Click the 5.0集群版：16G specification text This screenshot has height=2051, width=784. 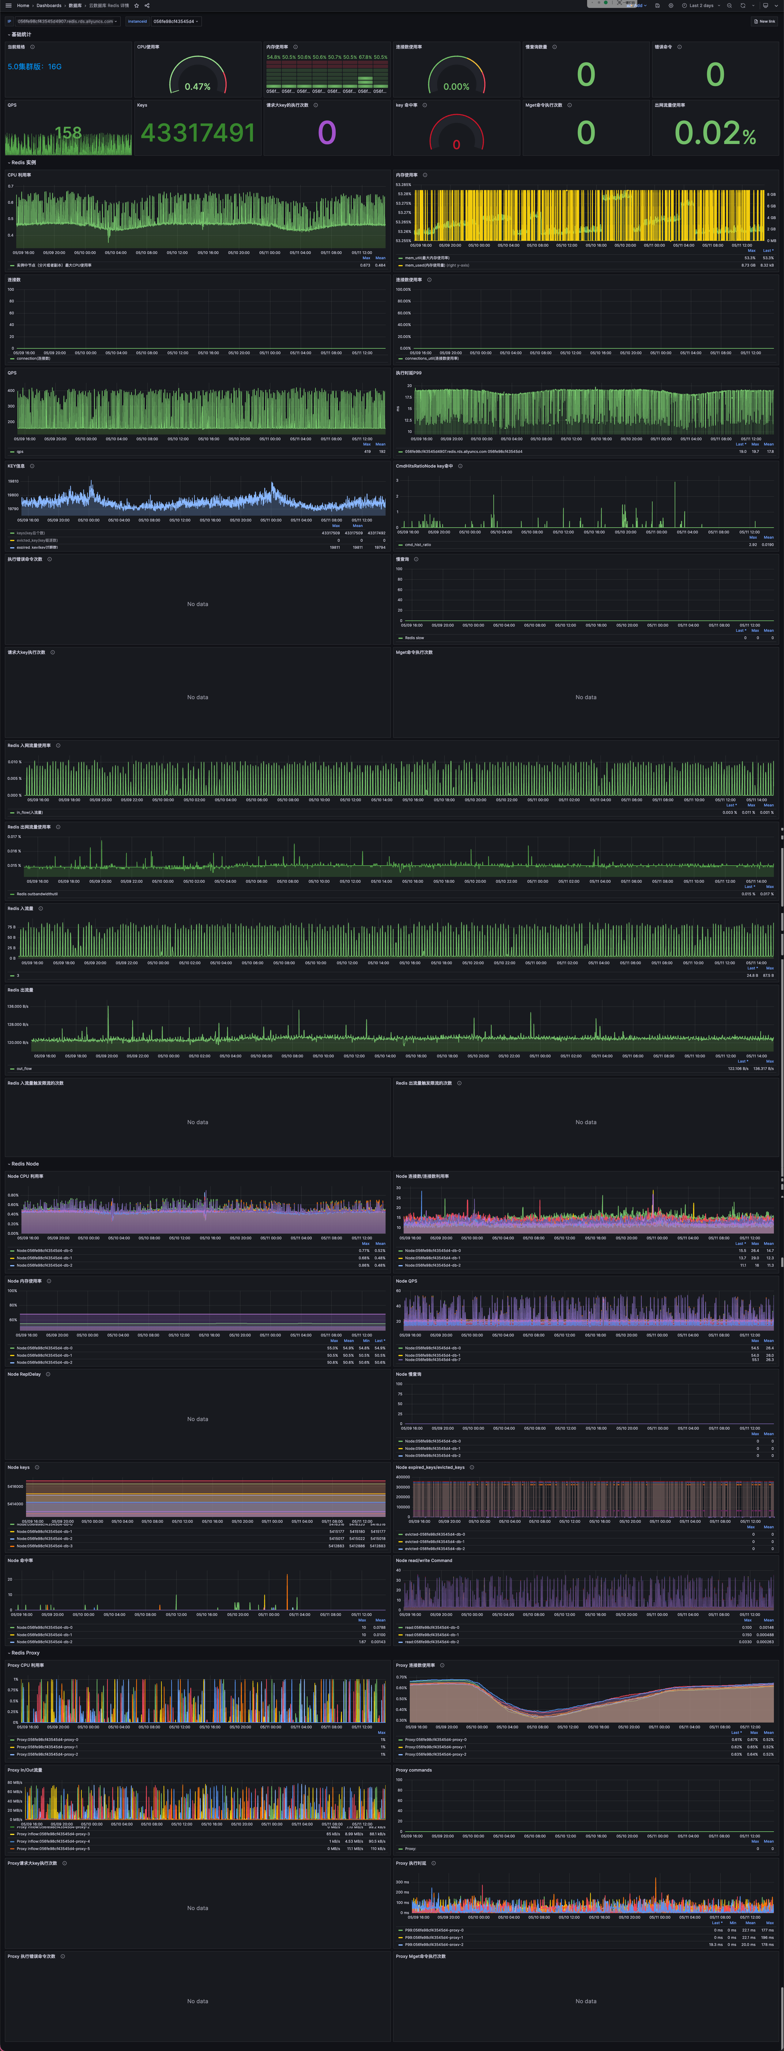tap(35, 67)
